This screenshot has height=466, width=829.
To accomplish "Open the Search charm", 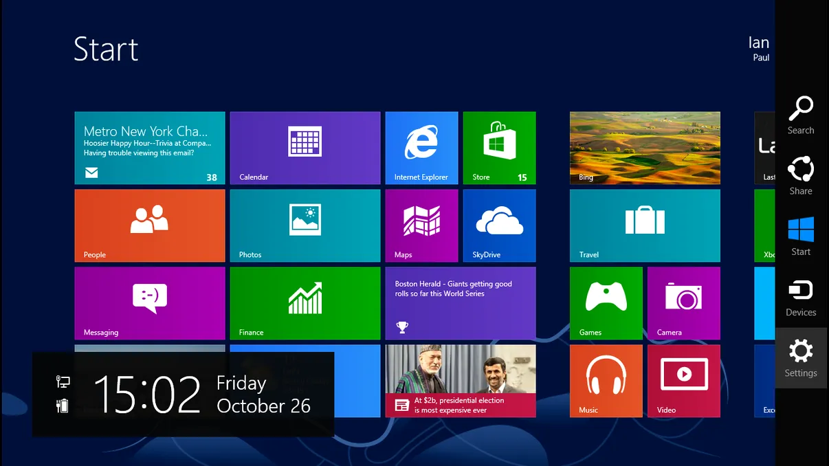I will 800,113.
